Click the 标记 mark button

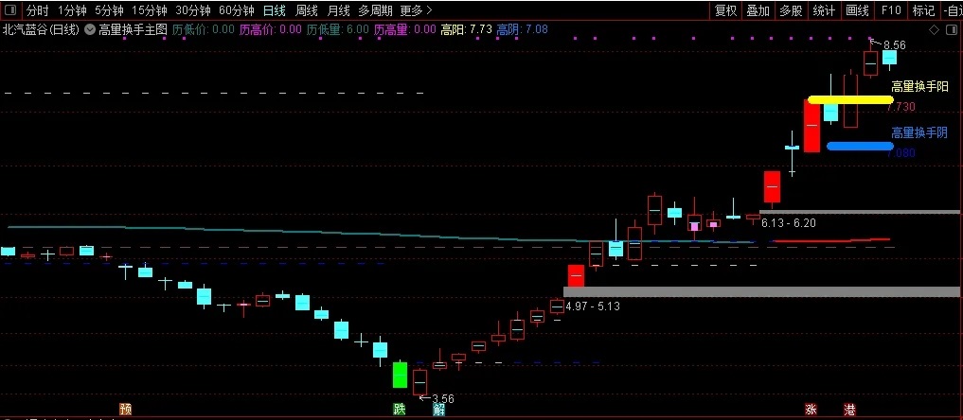[923, 10]
